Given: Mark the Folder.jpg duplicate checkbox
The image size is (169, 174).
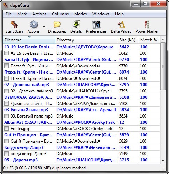Looking at the screenshot, I should (6, 129).
